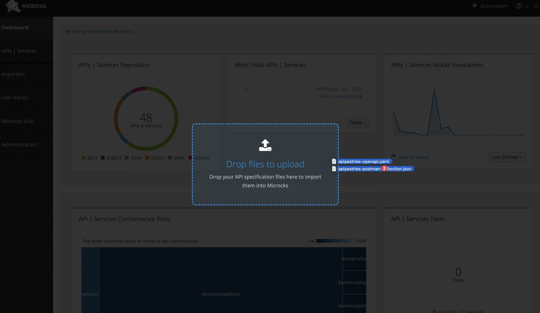
Task: Click the apipastries-openapi.yaml file icon
Action: point(334,162)
